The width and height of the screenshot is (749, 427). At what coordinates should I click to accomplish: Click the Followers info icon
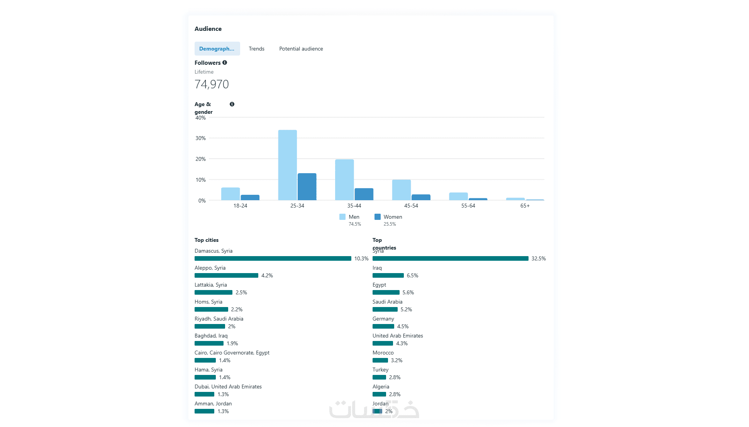(225, 62)
